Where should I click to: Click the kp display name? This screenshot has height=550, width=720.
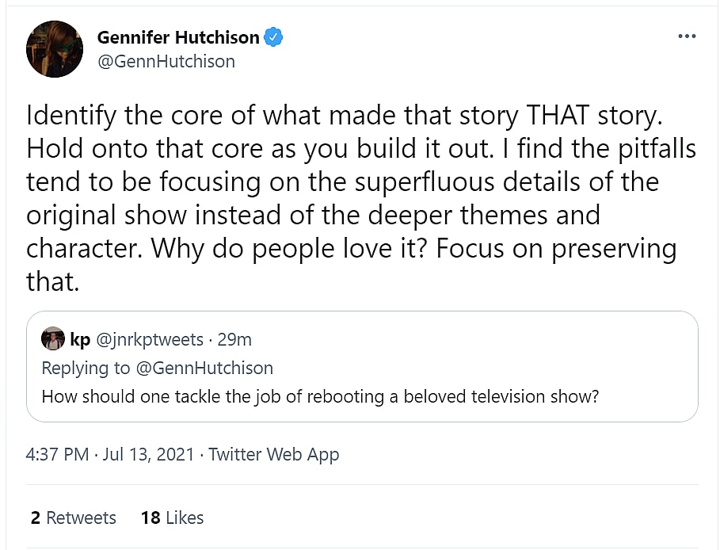click(80, 340)
